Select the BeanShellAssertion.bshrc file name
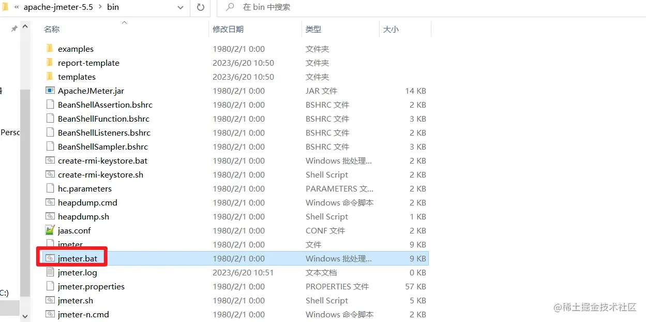 tap(105, 105)
